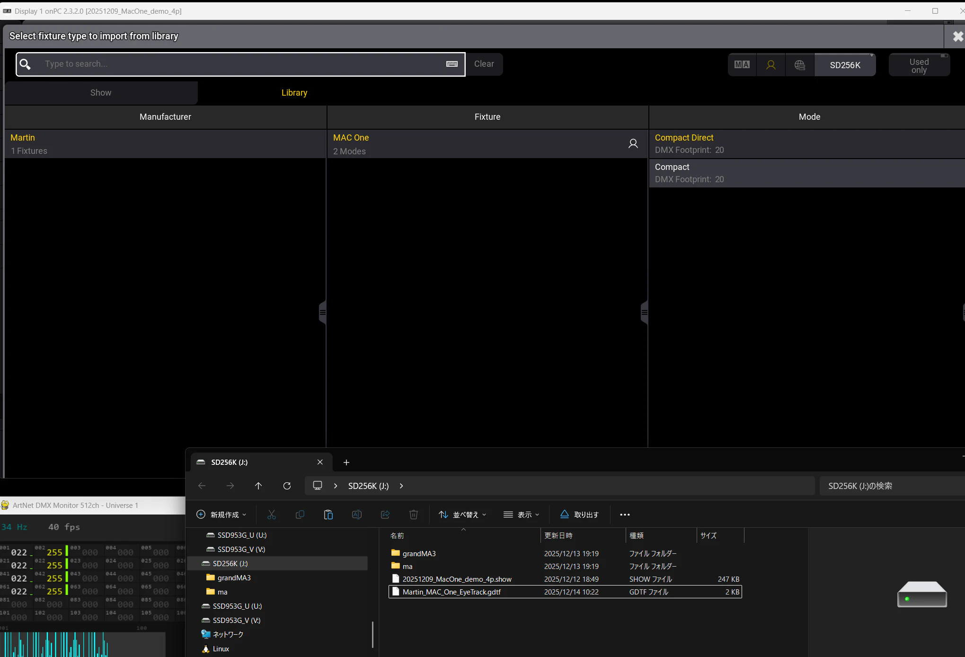Select the MAC One fixture row

(487, 144)
